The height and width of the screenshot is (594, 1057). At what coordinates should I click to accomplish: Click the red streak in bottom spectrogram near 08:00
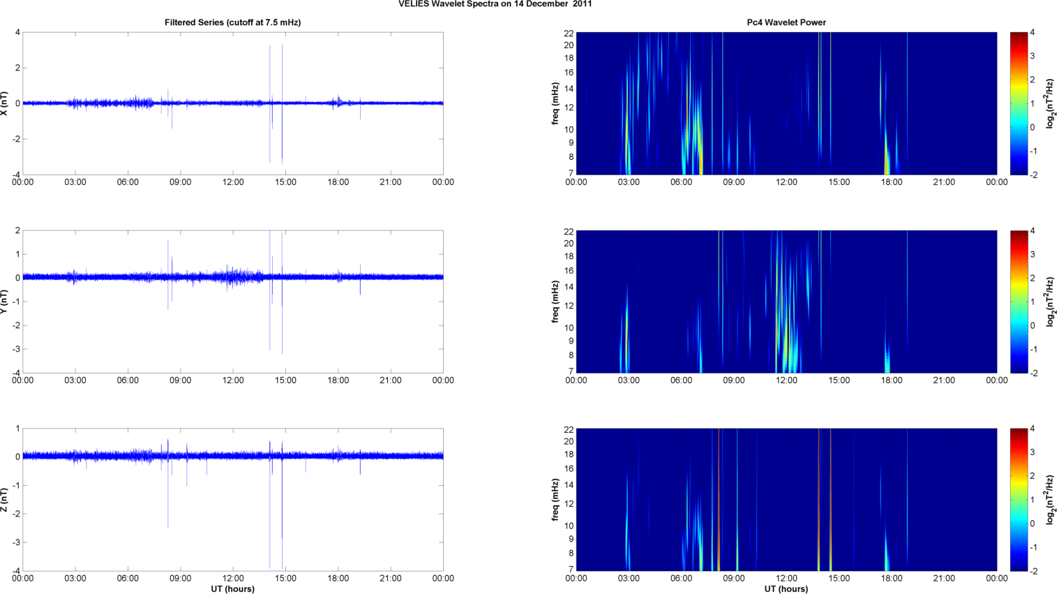point(719,500)
